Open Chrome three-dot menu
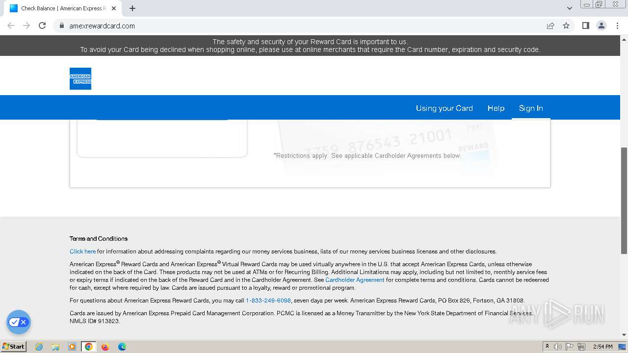 tap(617, 25)
